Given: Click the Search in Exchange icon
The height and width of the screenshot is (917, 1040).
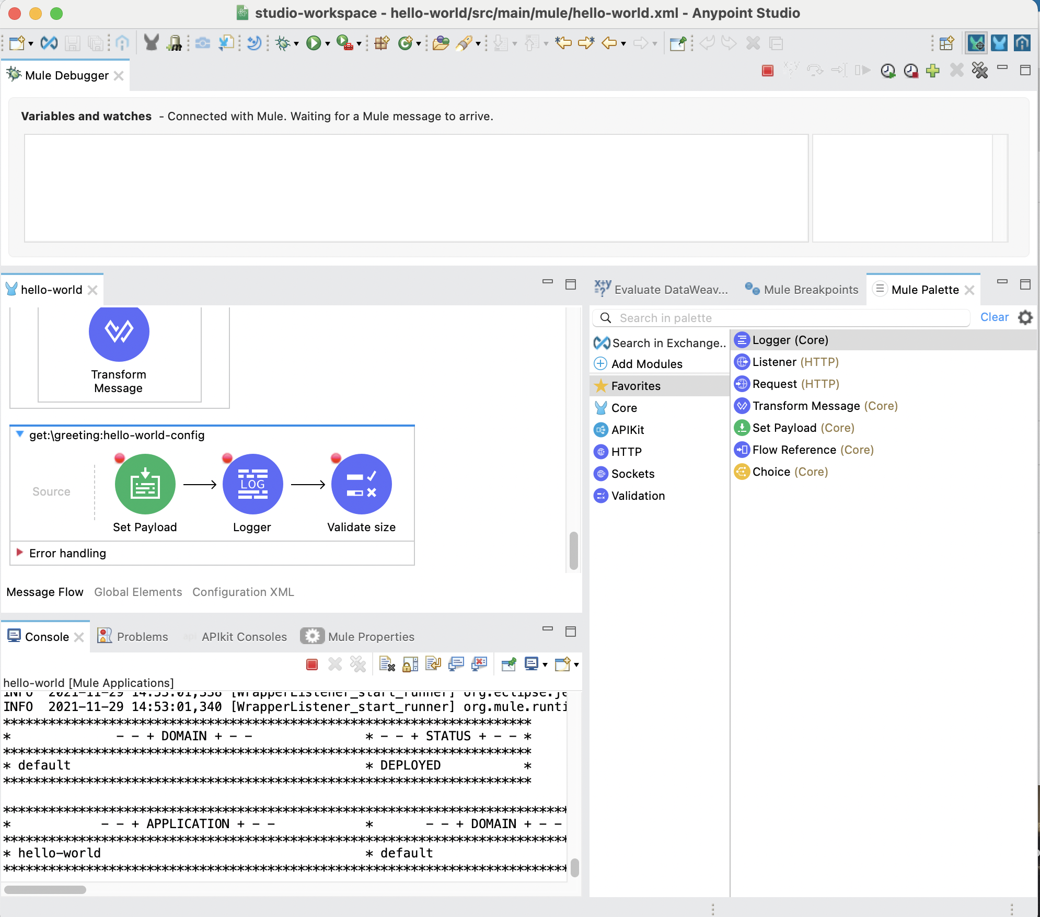Looking at the screenshot, I should click(603, 342).
